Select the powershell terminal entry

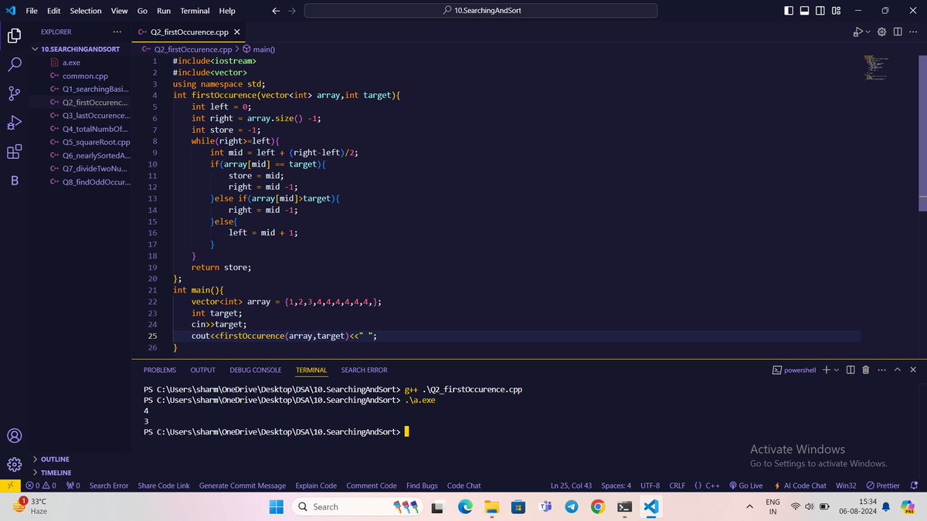coord(795,370)
